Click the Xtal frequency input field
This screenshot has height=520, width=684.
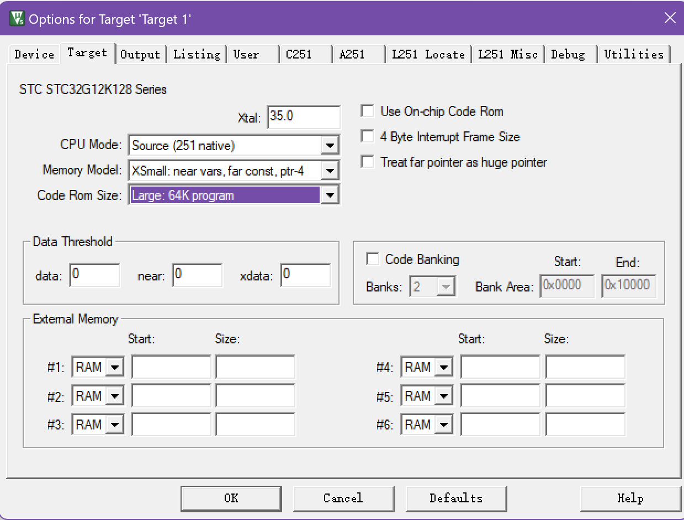coord(304,117)
